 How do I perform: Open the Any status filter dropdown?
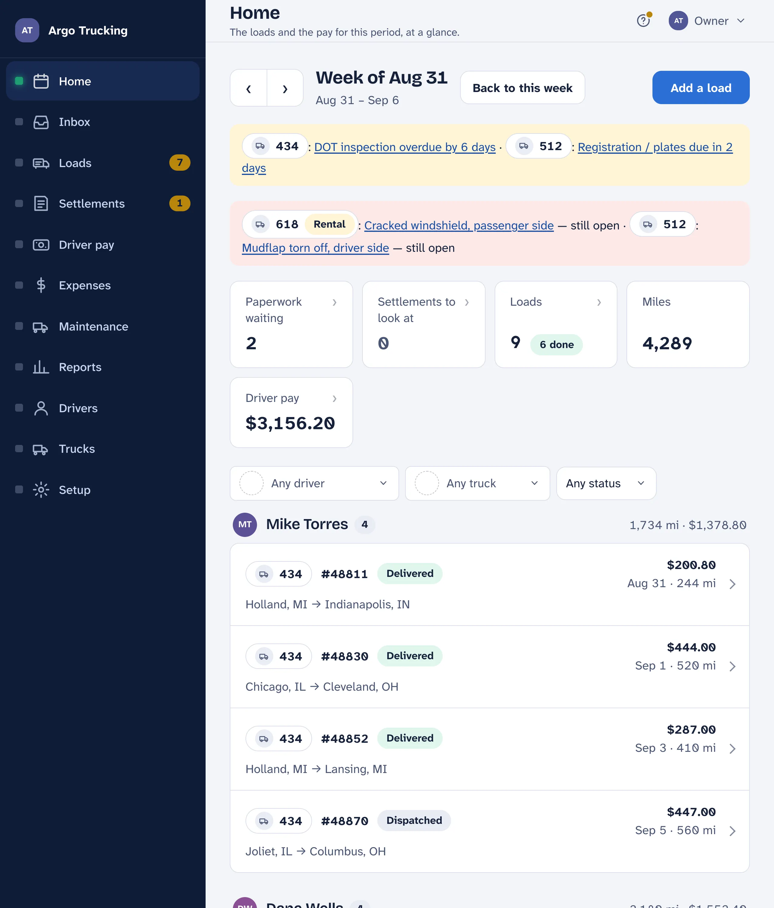pyautogui.click(x=606, y=483)
